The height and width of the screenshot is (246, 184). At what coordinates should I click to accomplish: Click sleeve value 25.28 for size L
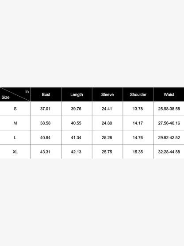[107, 137]
